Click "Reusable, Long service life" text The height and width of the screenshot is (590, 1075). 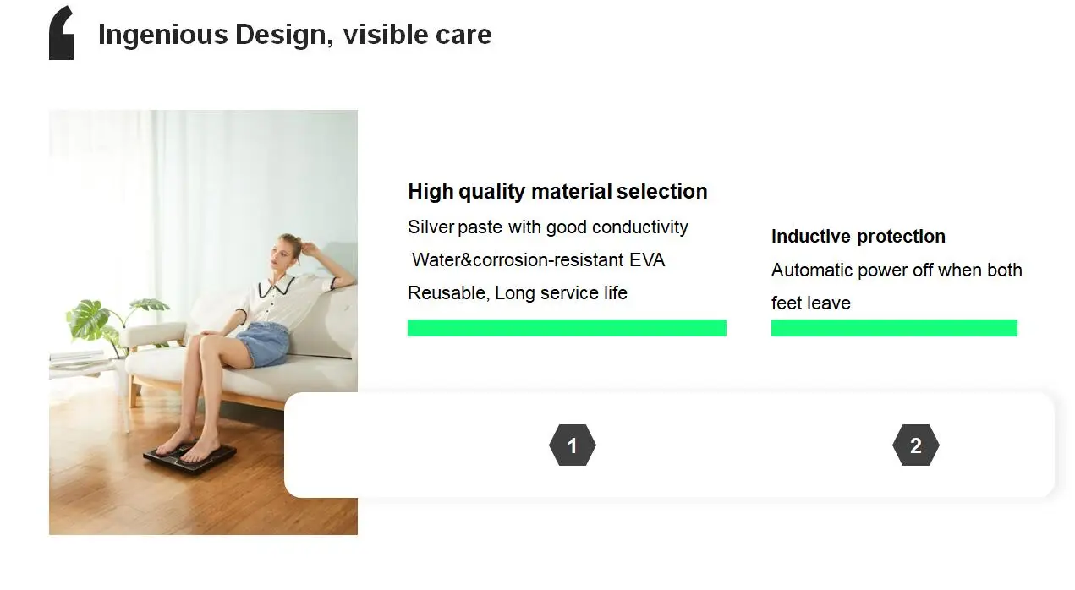[x=518, y=293]
